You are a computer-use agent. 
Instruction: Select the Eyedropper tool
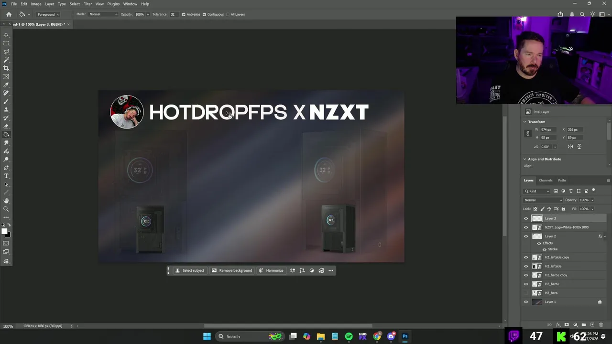pyautogui.click(x=6, y=85)
